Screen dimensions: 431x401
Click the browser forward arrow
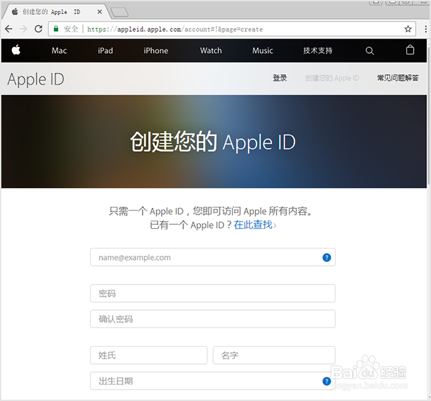coord(24,29)
